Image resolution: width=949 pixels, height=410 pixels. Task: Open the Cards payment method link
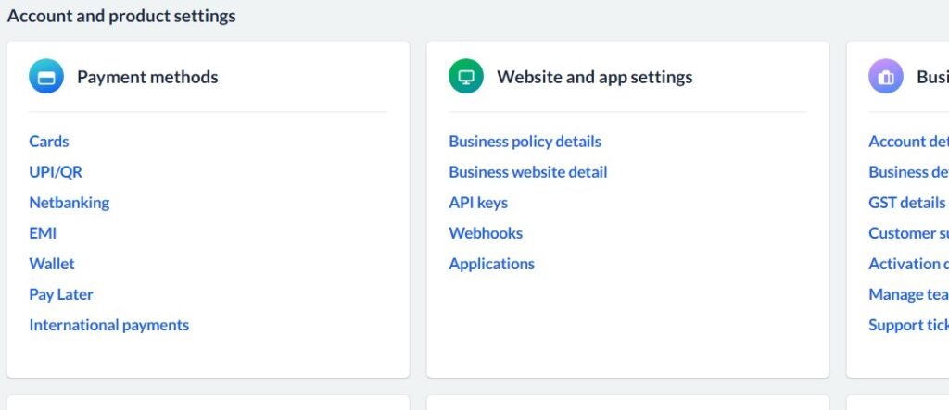pyautogui.click(x=49, y=142)
